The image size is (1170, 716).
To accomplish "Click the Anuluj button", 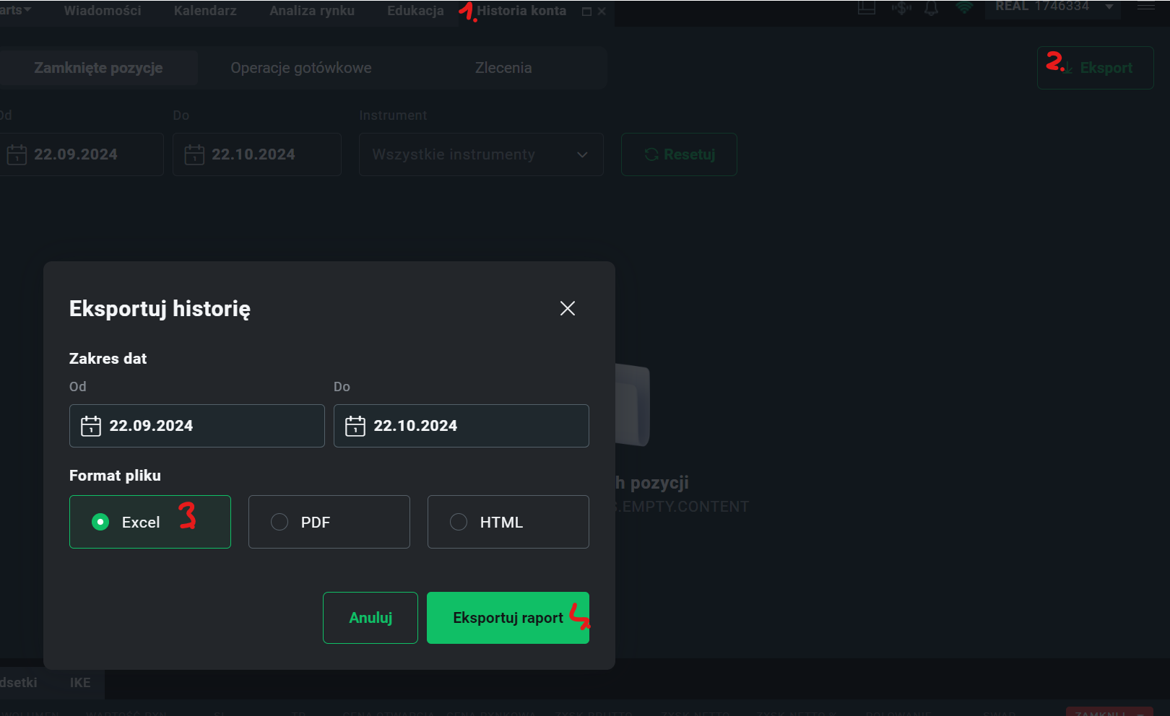I will pyautogui.click(x=370, y=618).
